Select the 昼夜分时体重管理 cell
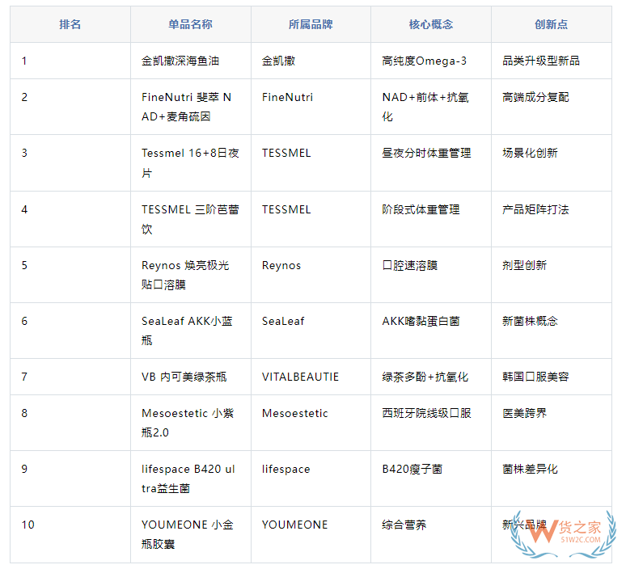This screenshot has width=626, height=569. [431, 162]
